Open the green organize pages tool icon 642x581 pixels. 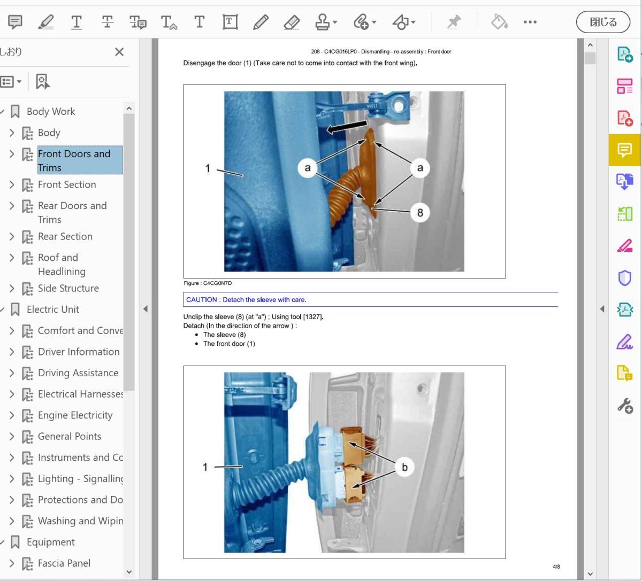coord(625,214)
